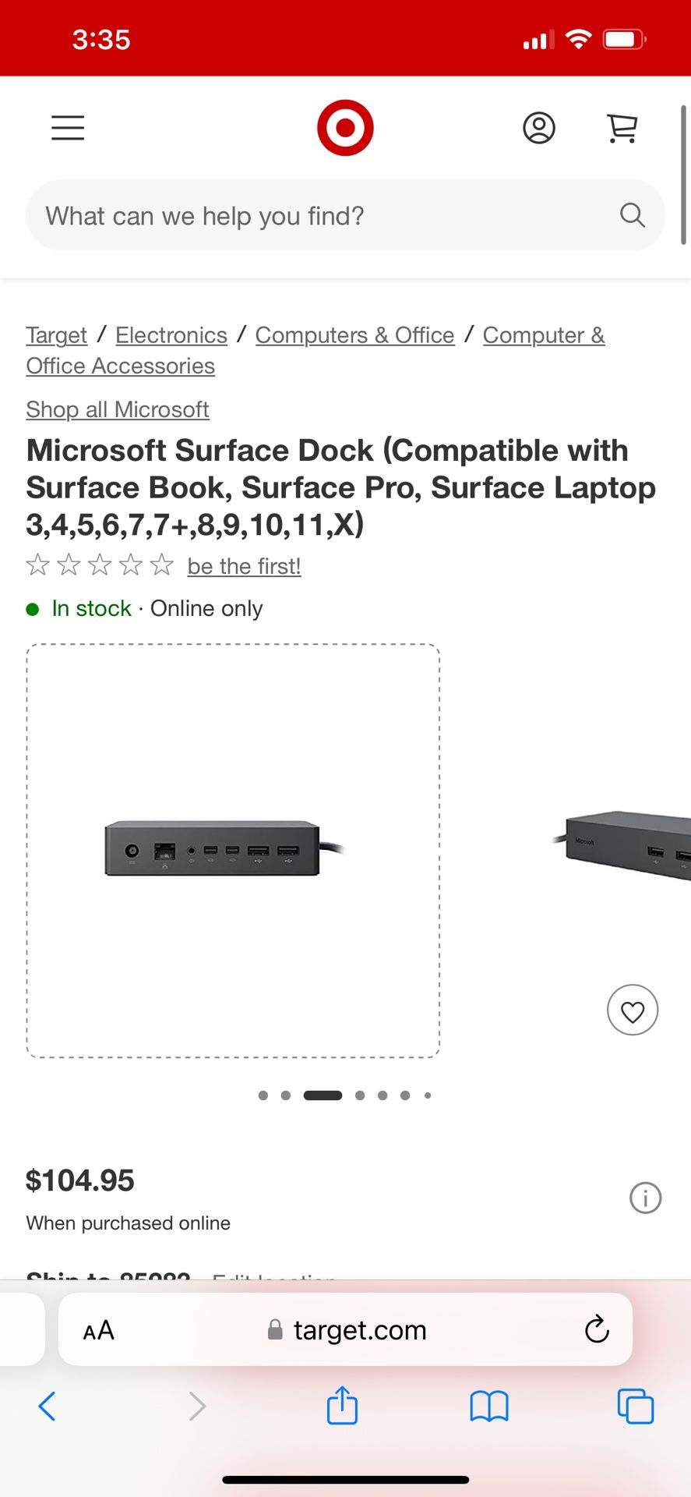
Task: Favorite the item with the heart icon
Action: (x=632, y=1010)
